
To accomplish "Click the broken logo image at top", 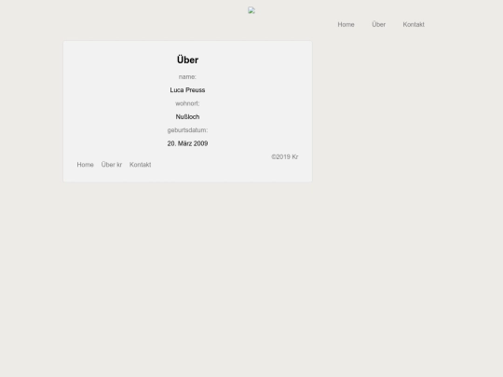I will click(x=251, y=10).
